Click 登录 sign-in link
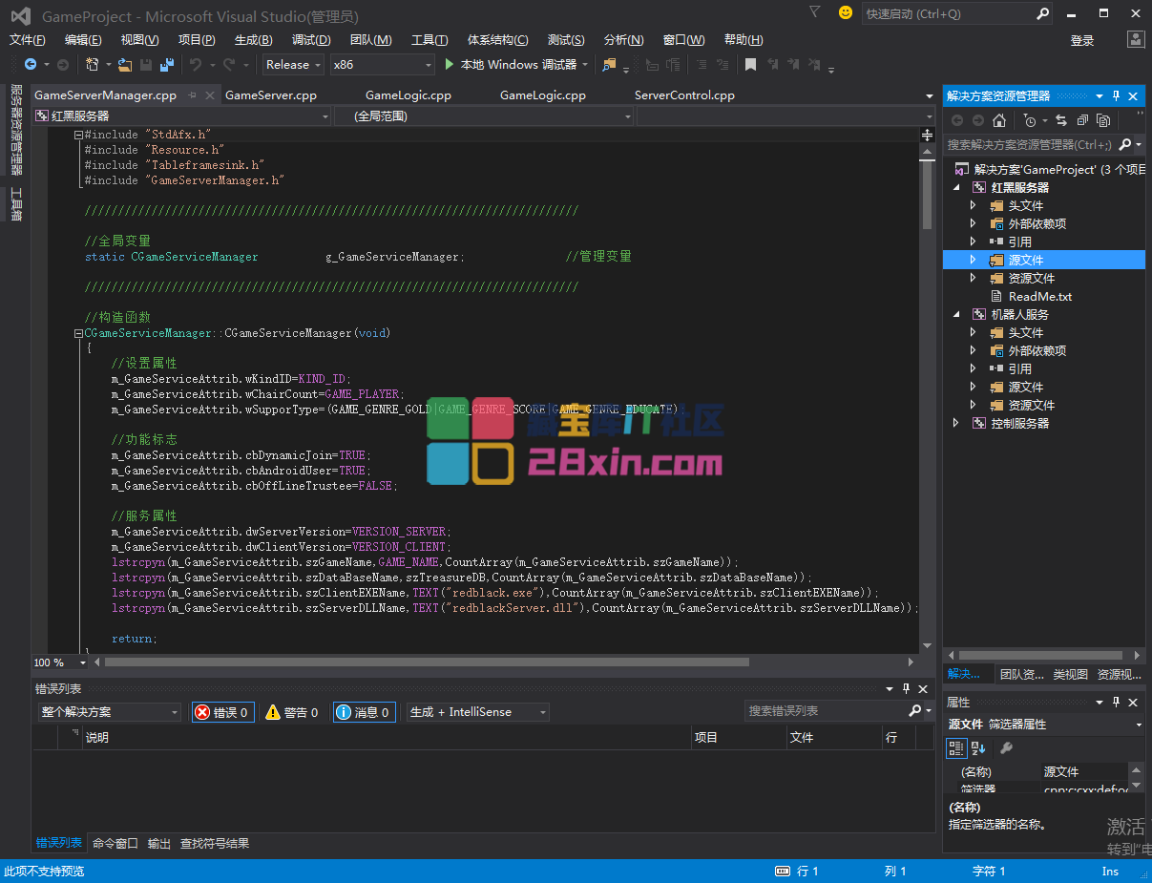 [x=1081, y=40]
